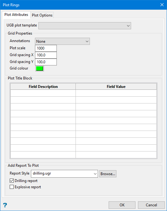Select the Plot Attributes tab
Image resolution: width=167 pixels, height=211 pixels.
(x=16, y=15)
